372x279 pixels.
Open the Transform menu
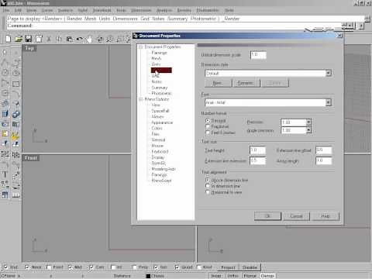102,10
